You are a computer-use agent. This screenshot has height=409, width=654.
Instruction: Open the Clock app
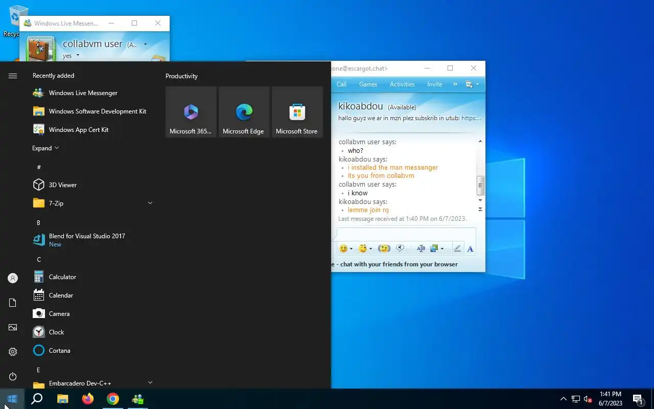(x=92, y=332)
